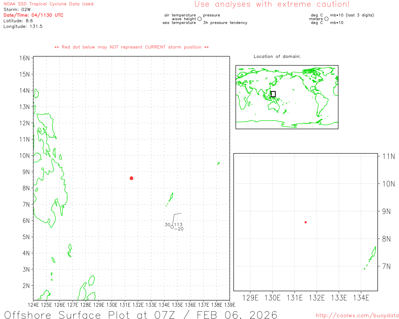The height and width of the screenshot is (319, 399).
Task: Click the "137E" longitude axis label
Action: (204, 305)
